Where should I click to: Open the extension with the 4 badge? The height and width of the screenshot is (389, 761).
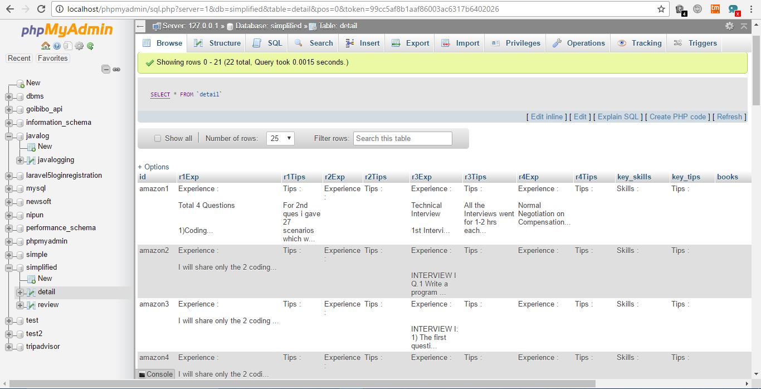pyautogui.click(x=680, y=9)
